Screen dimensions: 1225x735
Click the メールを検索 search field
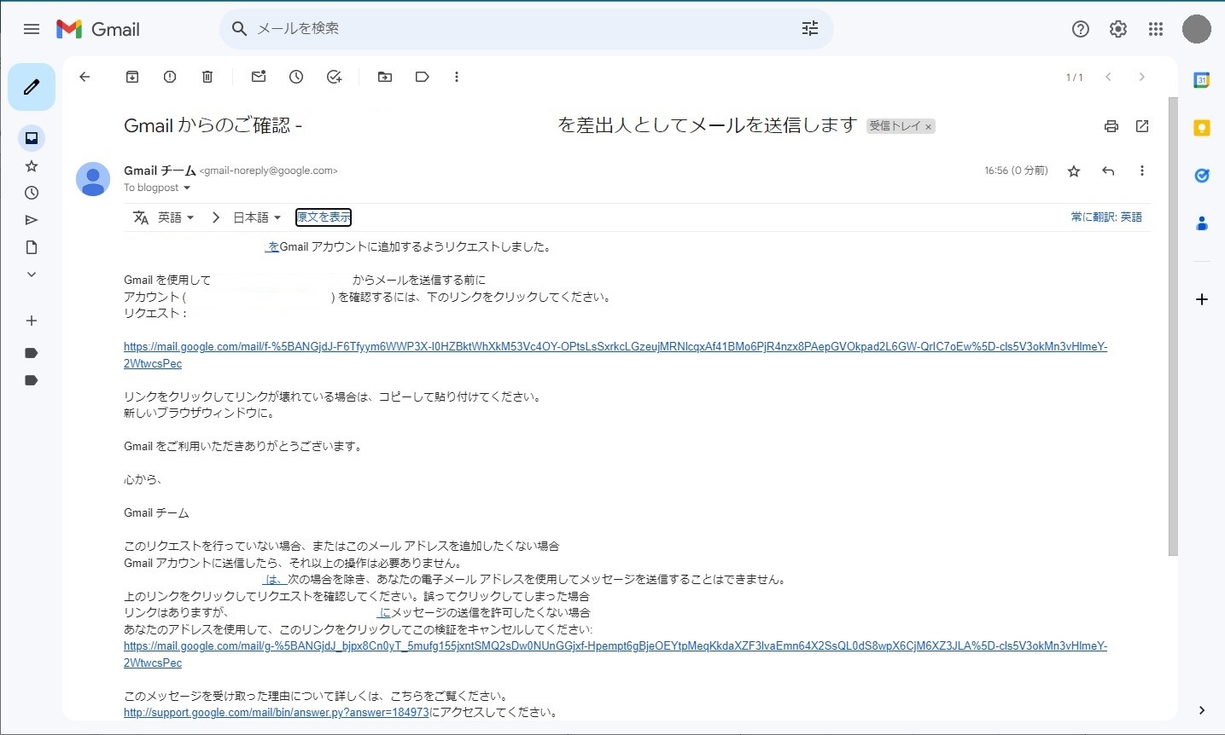[x=512, y=29]
